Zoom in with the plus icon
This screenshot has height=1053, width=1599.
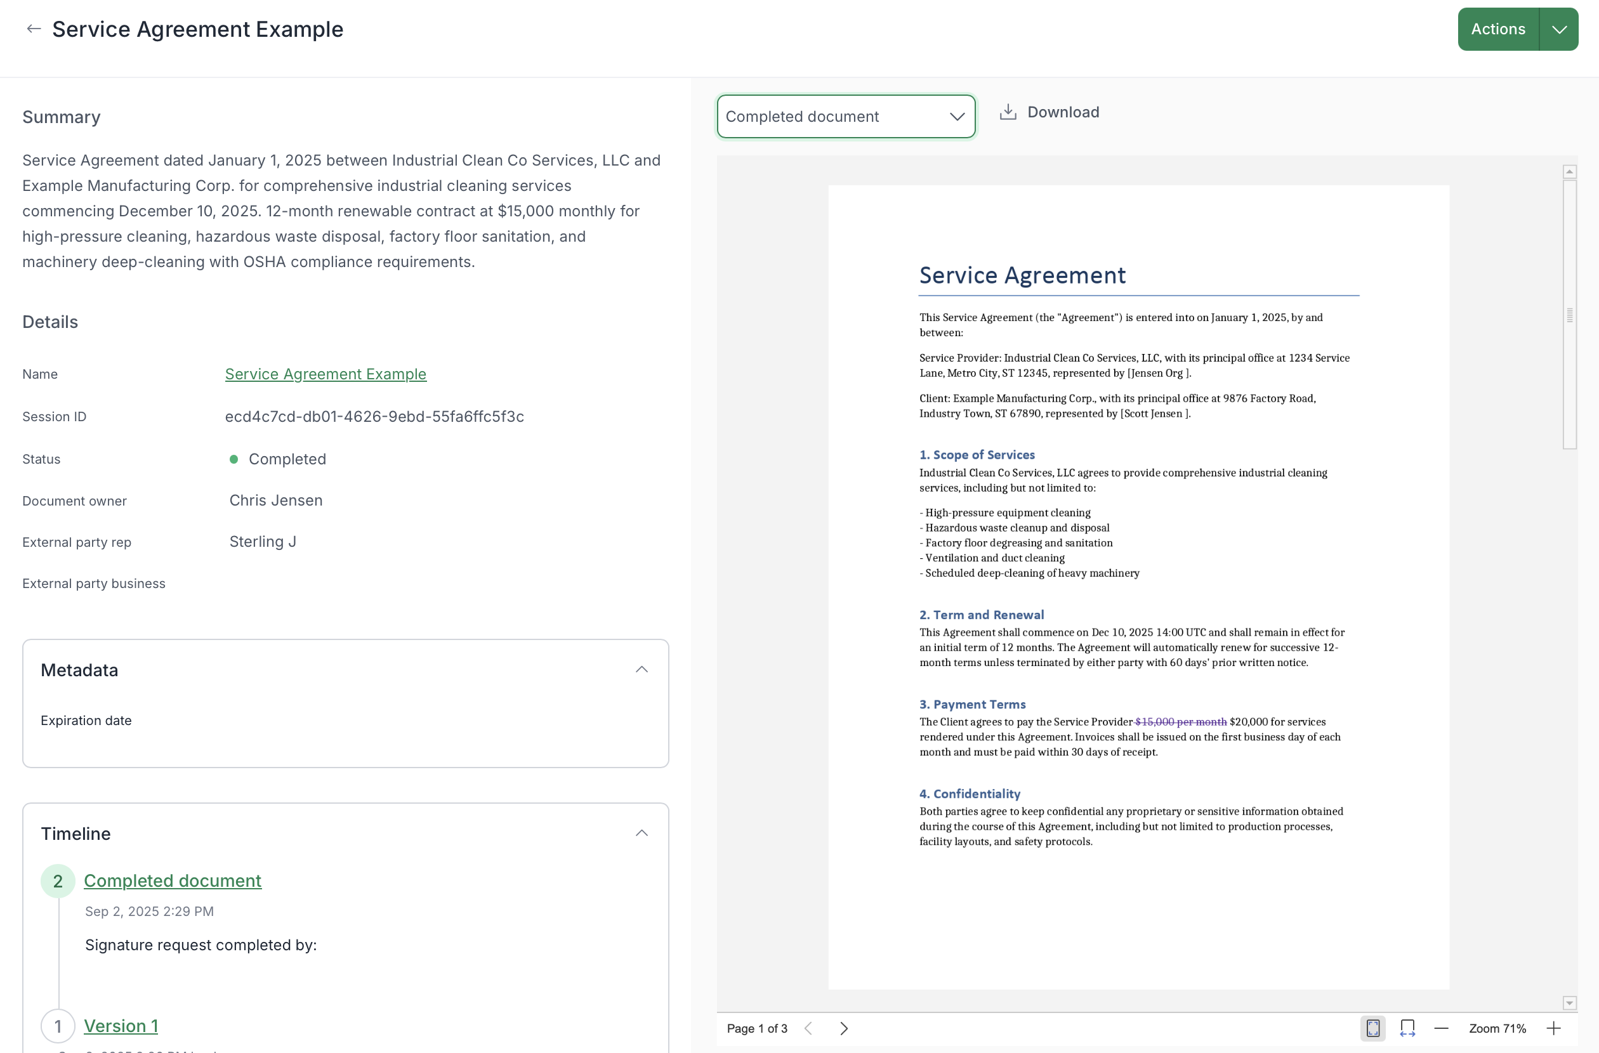pyautogui.click(x=1553, y=1028)
